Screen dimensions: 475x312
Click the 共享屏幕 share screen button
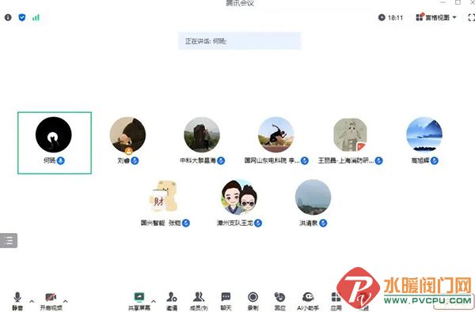139,301
